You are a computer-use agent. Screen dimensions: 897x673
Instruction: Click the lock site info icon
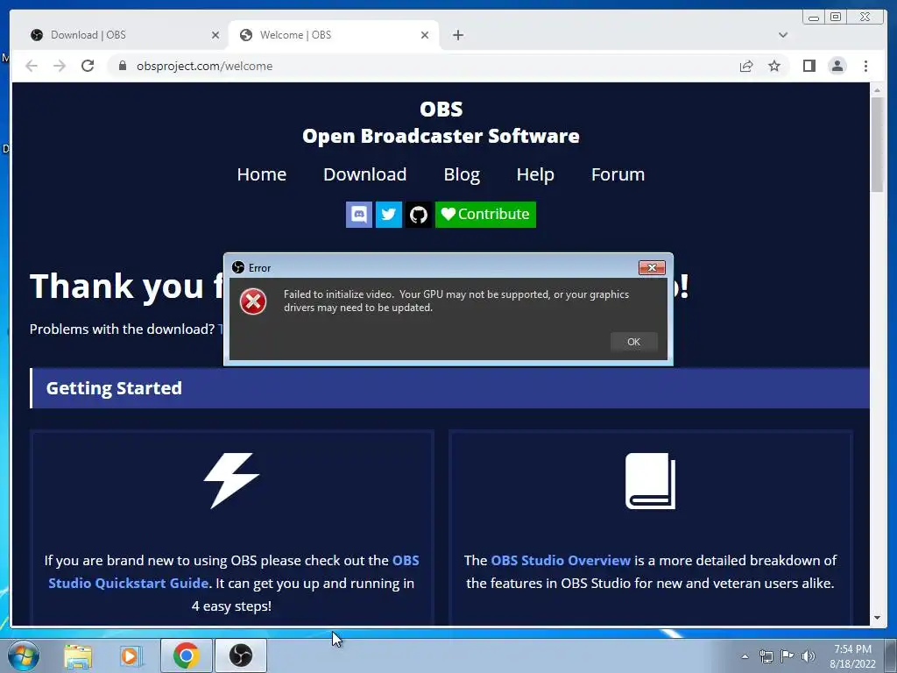122,66
